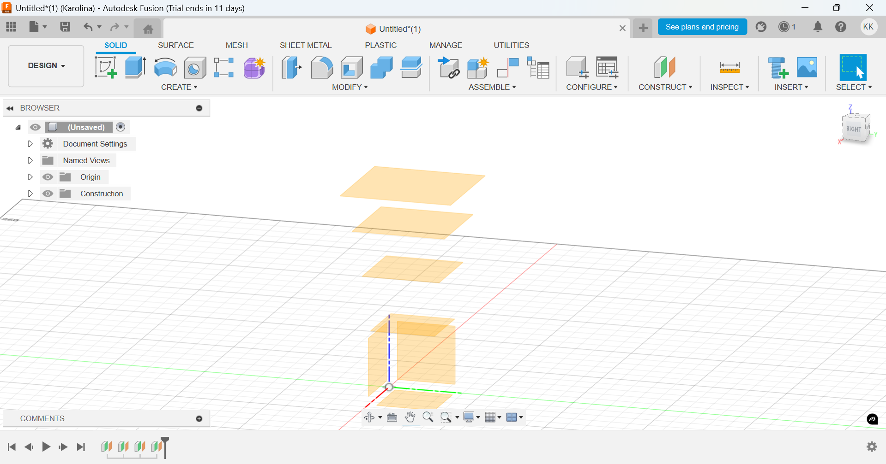
Task: Select the Measure tool
Action: pyautogui.click(x=730, y=68)
